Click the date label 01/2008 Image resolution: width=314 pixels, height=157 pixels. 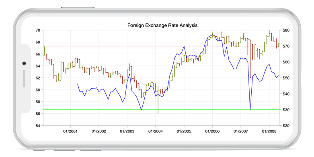tap(269, 131)
